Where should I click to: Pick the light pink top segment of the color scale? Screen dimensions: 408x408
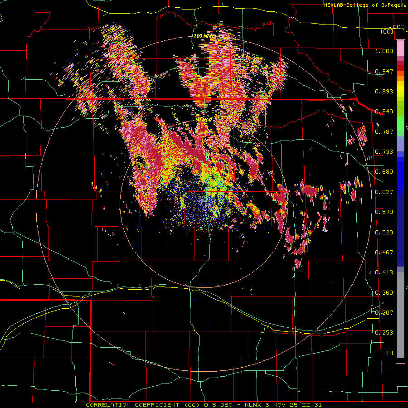[400, 48]
